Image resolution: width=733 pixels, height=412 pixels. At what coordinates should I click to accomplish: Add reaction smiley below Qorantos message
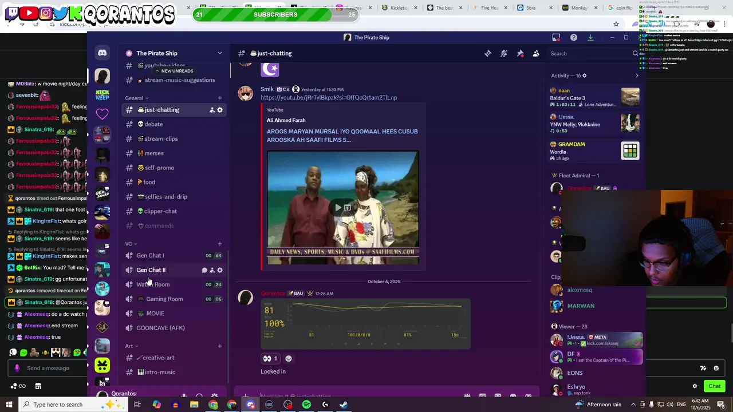pos(289,359)
